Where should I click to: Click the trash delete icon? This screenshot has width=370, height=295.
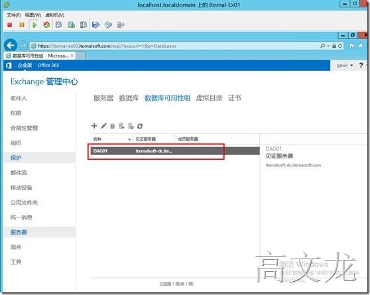point(112,126)
